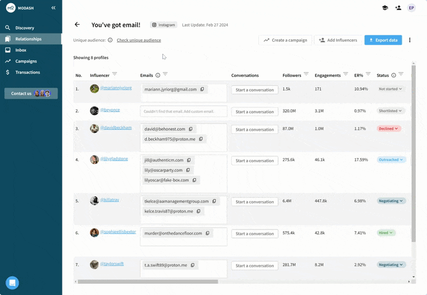Copy d.beckham975@proton.me email
The image size is (427, 295).
pyautogui.click(x=201, y=139)
